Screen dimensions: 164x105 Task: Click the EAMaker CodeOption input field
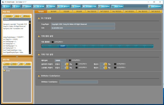coord(78,82)
